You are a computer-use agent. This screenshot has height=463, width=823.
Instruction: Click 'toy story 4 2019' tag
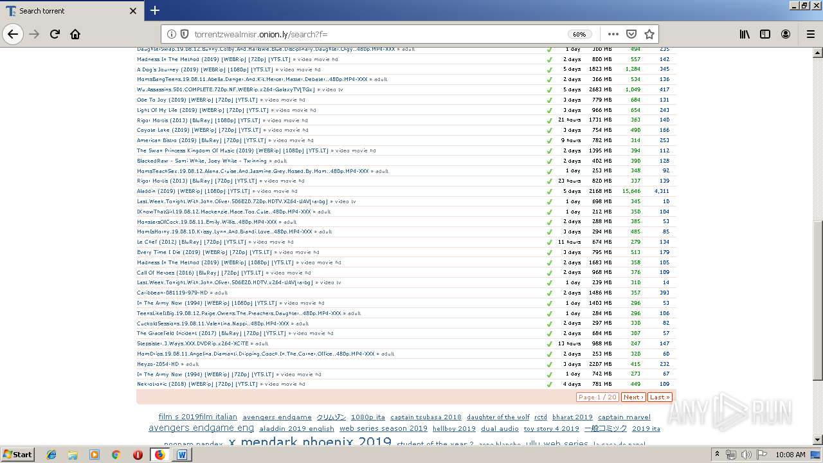click(551, 428)
